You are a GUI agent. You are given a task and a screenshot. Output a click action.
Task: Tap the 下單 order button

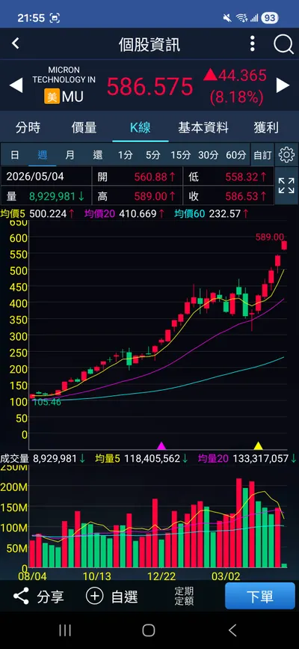260,596
